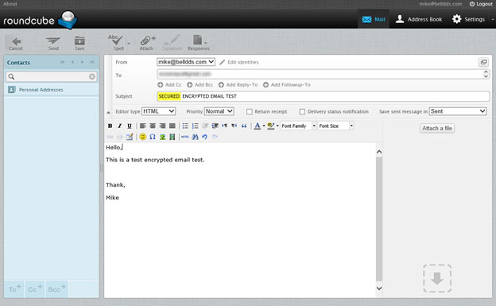Image resolution: width=496 pixels, height=306 pixels.
Task: Click the Attach a file button
Action: tap(437, 128)
